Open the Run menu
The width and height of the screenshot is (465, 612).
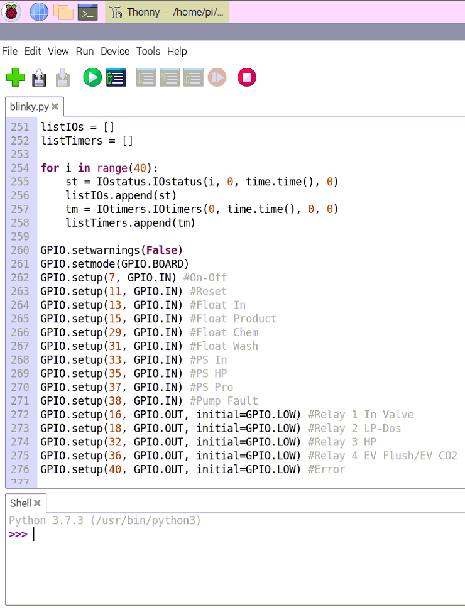(x=84, y=52)
